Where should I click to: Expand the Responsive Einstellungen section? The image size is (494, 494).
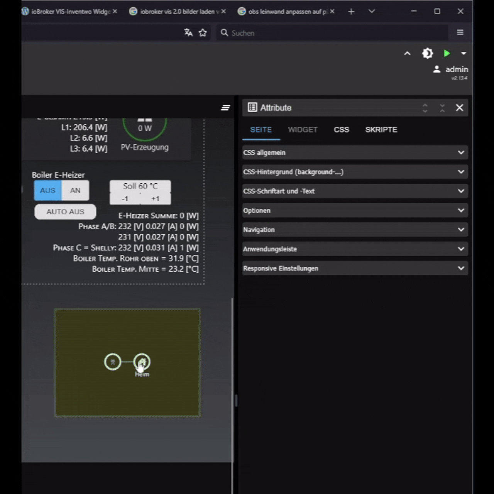(355, 268)
